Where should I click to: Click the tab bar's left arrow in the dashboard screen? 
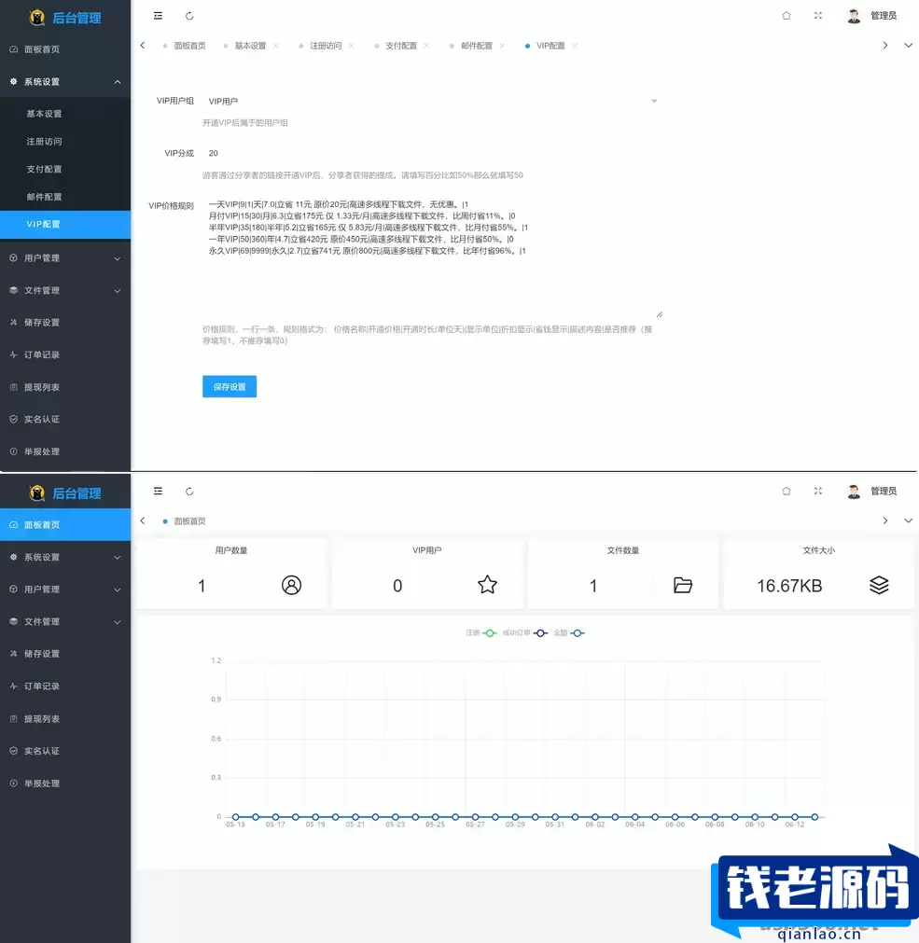click(143, 520)
